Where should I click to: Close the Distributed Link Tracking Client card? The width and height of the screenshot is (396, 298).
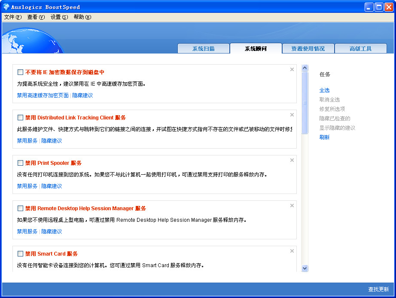292,115
